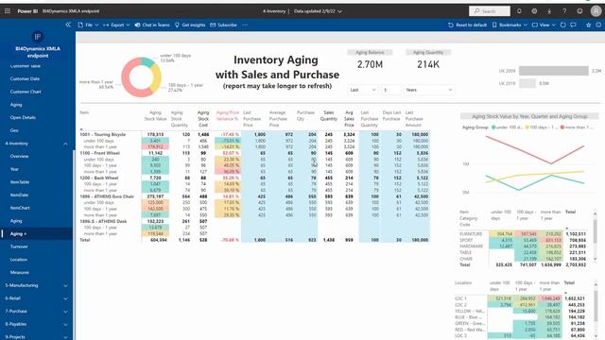Open the Measures page
The image size is (605, 340).
(20, 272)
